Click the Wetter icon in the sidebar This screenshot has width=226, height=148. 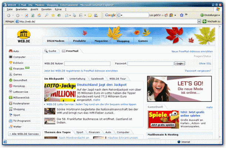point(11,127)
